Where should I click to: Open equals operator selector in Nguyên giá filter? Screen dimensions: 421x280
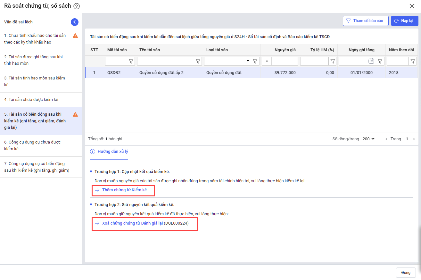pyautogui.click(x=267, y=61)
